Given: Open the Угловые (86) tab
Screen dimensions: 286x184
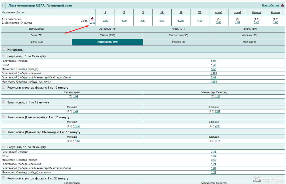Looking at the screenshot, I should (x=249, y=35).
